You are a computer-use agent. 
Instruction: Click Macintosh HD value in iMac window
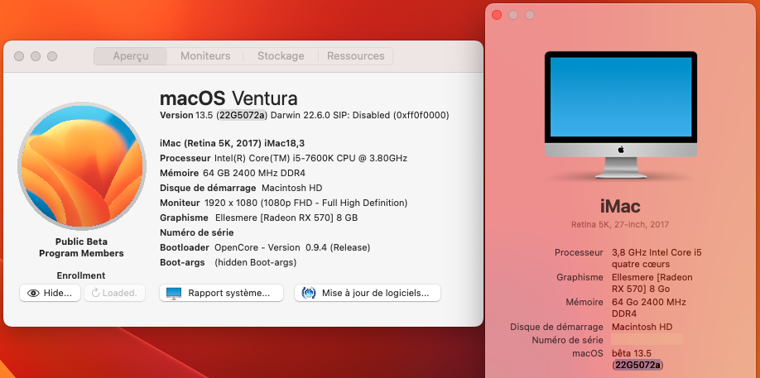pyautogui.click(x=642, y=328)
